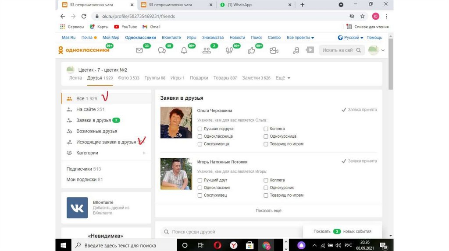Click Windows taskbar search box

pos(124,245)
